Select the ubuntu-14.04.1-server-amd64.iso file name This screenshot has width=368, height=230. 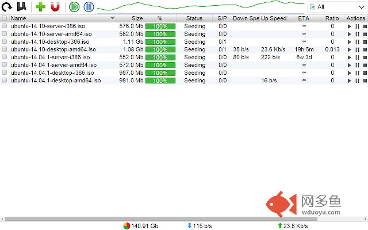click(x=53, y=65)
